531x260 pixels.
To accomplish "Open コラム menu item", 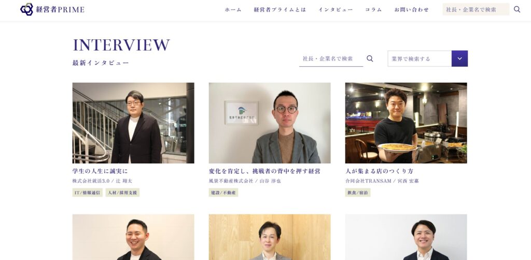I will [373, 9].
